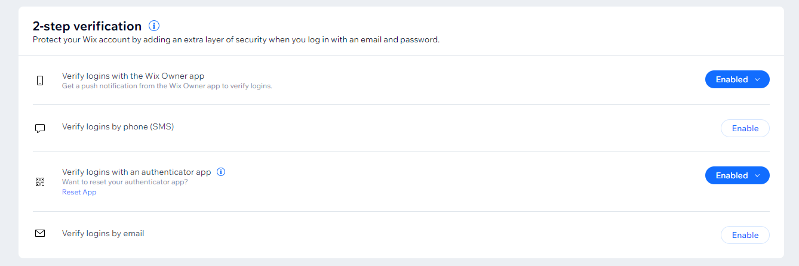Screen dimensions: 799x266
Task: Enable login verification by email
Action: [745, 235]
